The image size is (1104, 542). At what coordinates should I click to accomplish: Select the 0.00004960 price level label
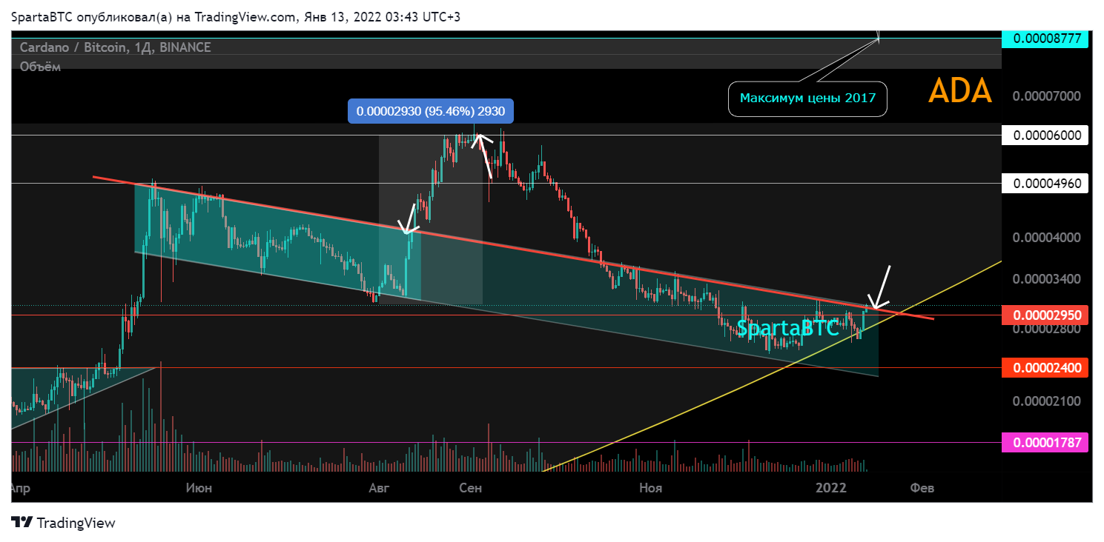click(x=1045, y=183)
